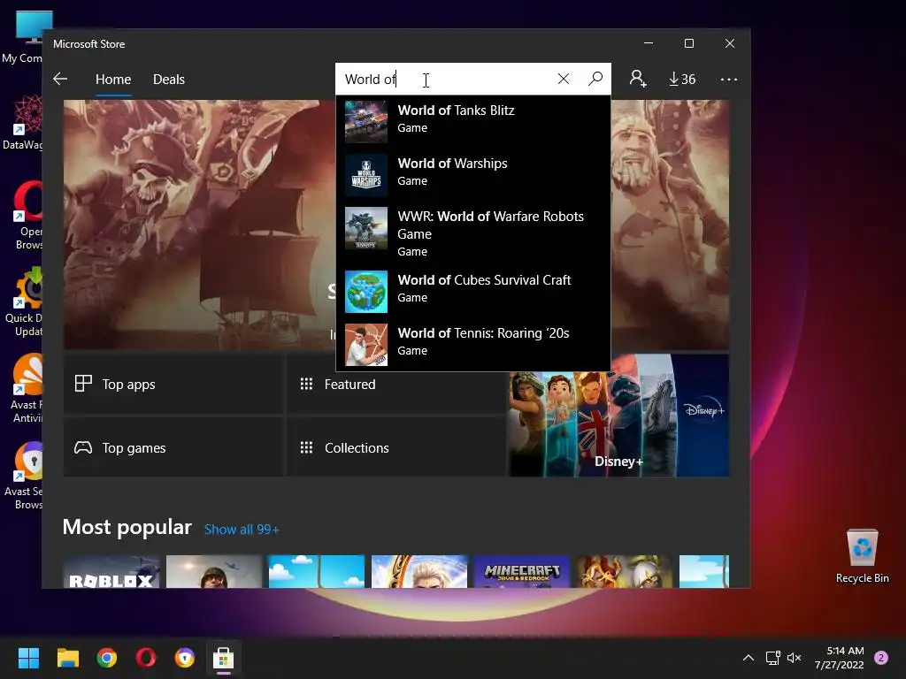Viewport: 906px width, 679px height.
Task: Minimize the Microsoft Store window
Action: [x=649, y=43]
